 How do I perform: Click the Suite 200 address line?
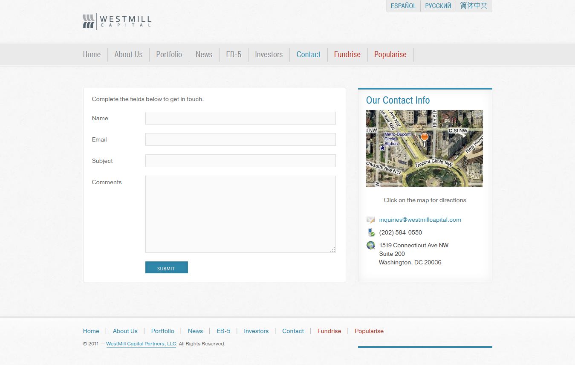[392, 254]
